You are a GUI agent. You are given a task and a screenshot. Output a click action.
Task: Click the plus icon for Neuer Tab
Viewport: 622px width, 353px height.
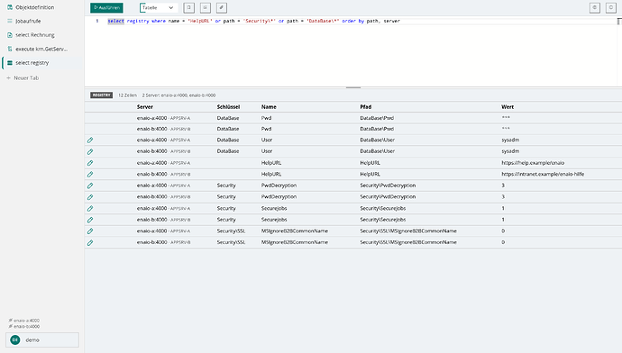point(8,78)
